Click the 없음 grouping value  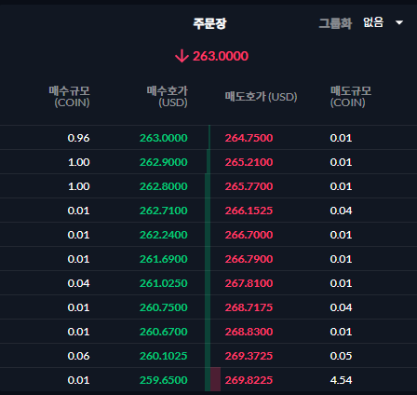pos(373,22)
